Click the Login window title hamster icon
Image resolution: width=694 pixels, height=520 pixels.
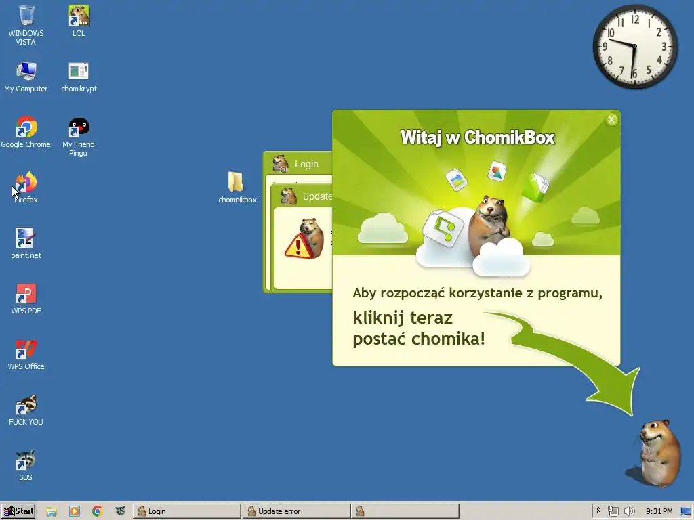pos(281,163)
